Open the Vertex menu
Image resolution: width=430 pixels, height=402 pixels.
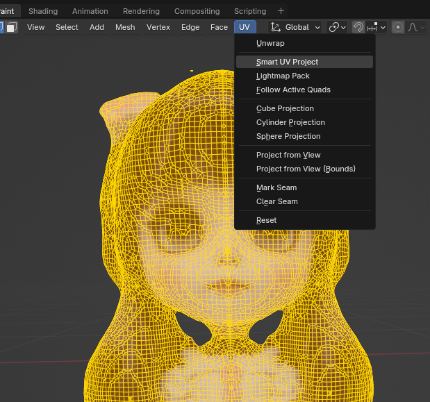(x=158, y=27)
